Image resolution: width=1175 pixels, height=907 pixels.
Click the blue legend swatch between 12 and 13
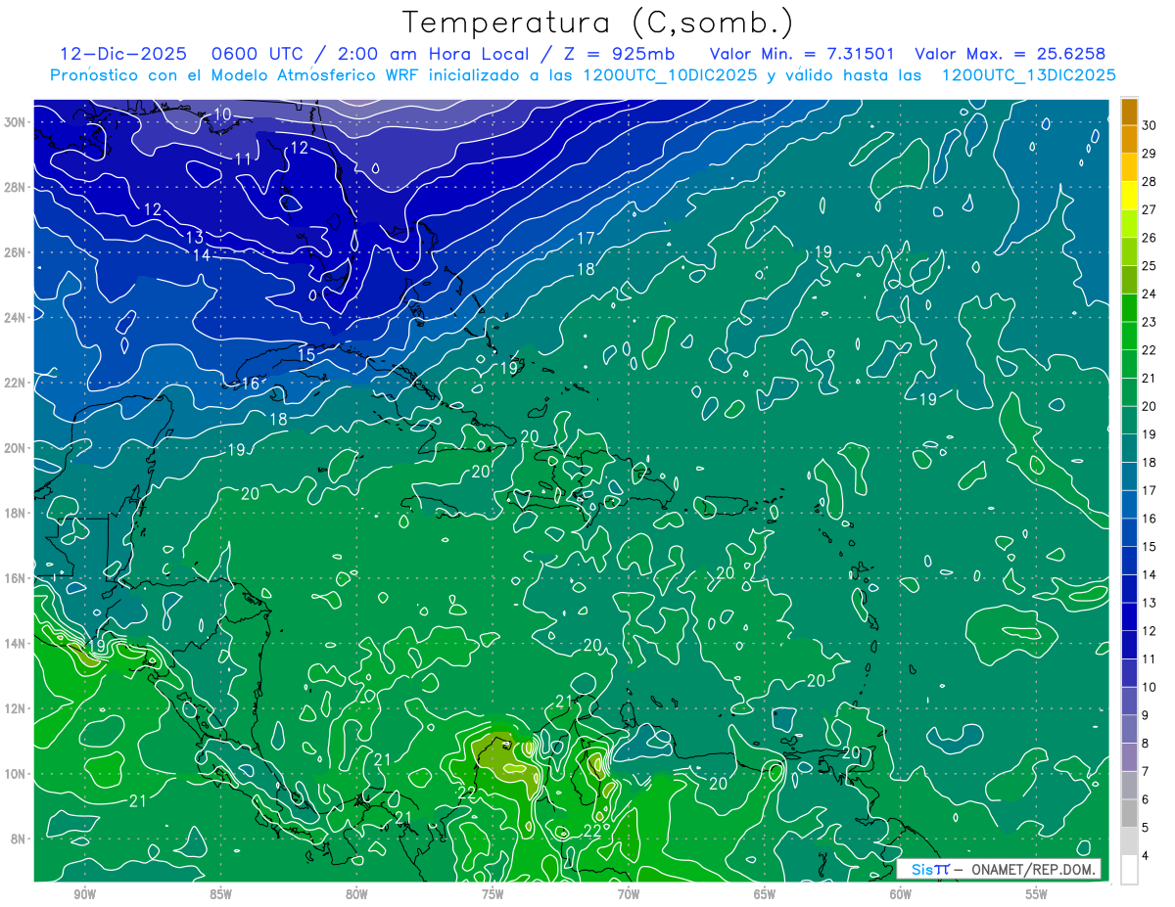(1129, 616)
